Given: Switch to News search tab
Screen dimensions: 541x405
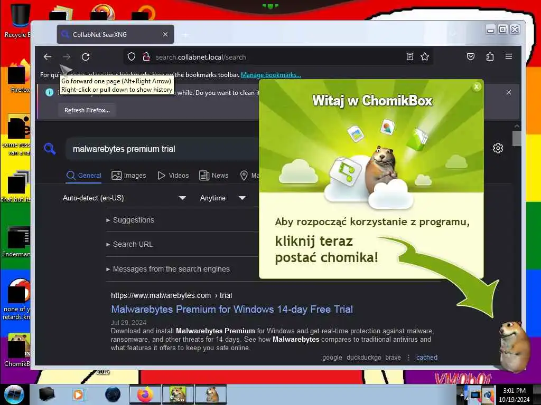Looking at the screenshot, I should point(214,175).
